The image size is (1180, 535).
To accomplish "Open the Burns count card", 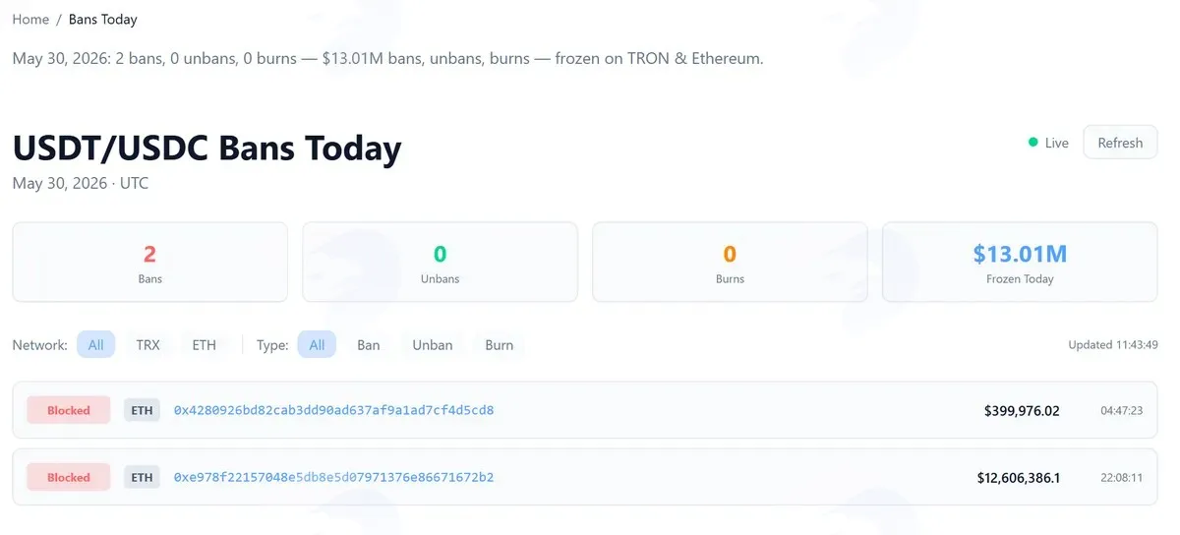I will (x=730, y=262).
